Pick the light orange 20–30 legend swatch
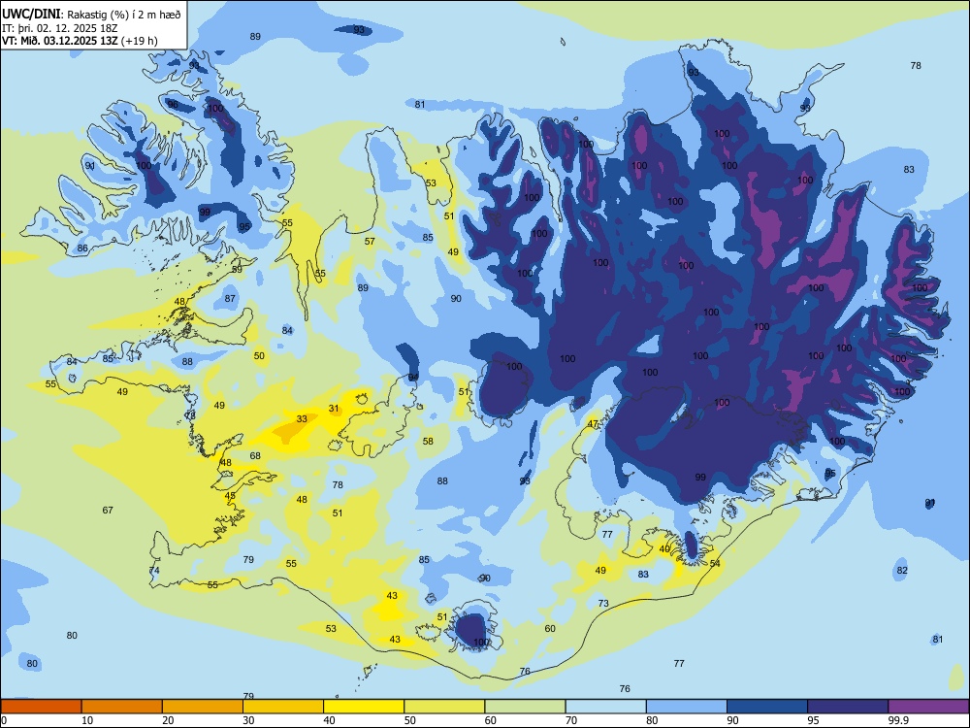This screenshot has width=970, height=728. (203, 707)
